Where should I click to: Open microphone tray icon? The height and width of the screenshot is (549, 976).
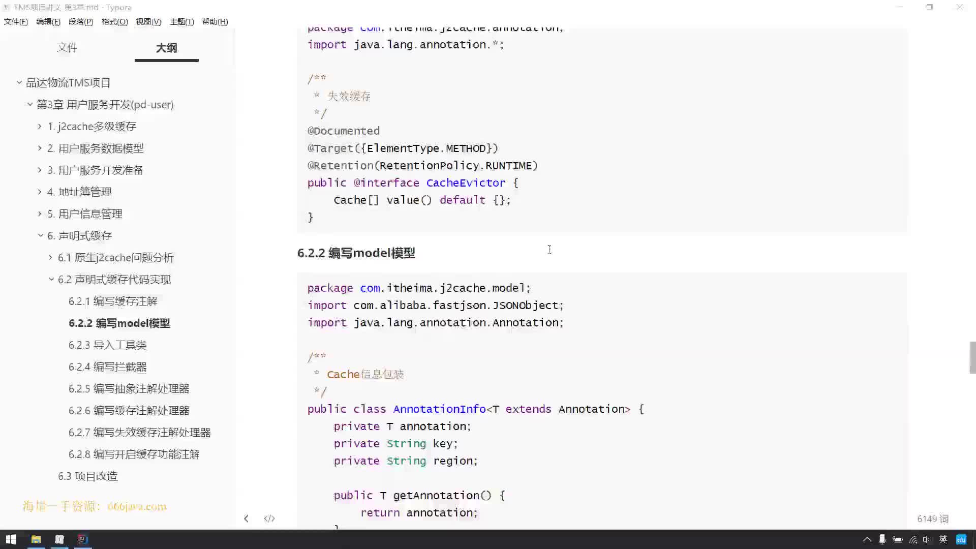pyautogui.click(x=882, y=539)
